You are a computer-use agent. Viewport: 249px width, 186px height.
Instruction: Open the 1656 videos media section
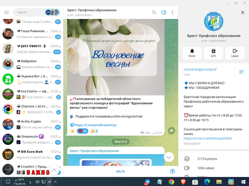point(214,168)
